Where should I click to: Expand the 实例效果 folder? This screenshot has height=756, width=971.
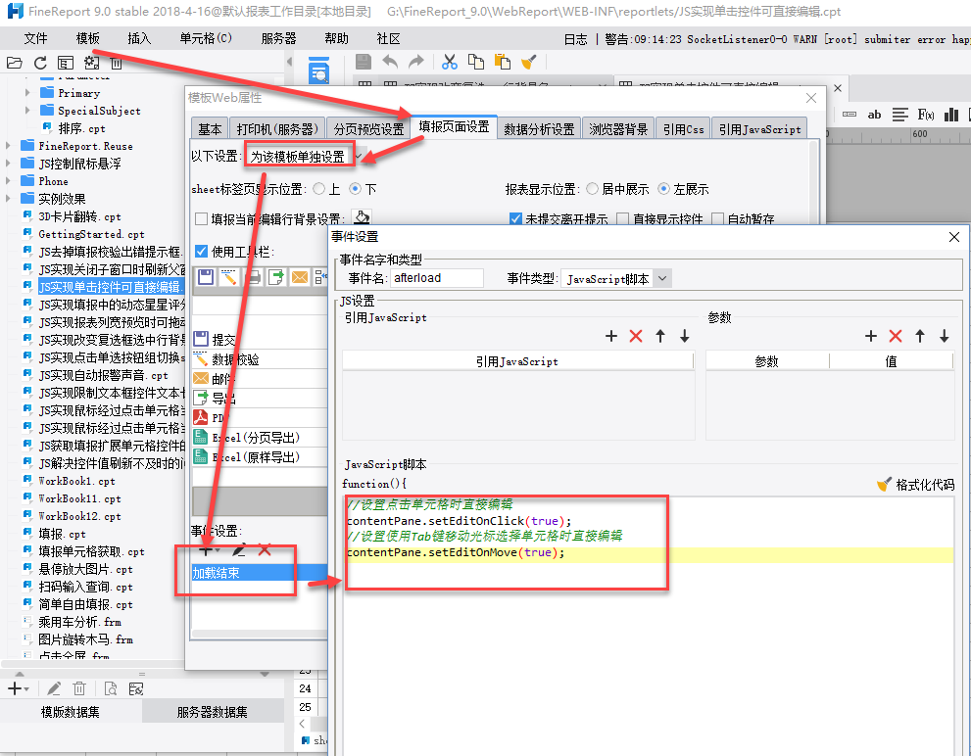tap(8, 199)
